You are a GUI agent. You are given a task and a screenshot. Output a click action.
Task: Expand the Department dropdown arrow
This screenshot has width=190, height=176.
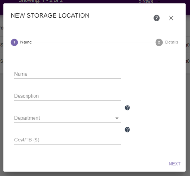point(117,118)
